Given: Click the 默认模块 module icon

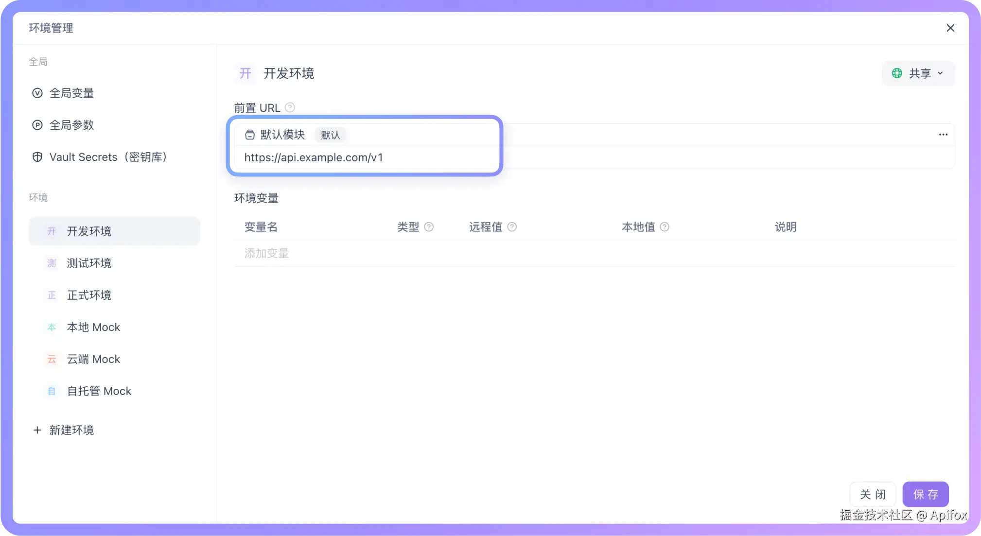Looking at the screenshot, I should (249, 135).
